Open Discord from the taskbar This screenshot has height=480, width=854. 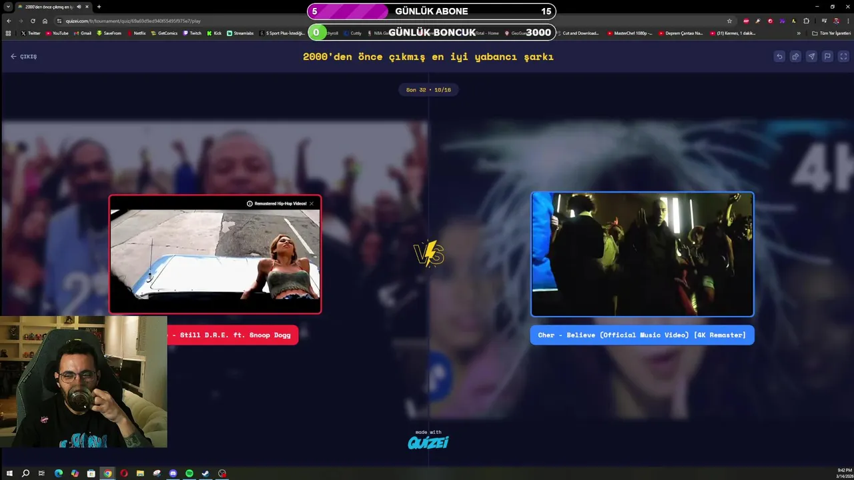[x=173, y=473]
